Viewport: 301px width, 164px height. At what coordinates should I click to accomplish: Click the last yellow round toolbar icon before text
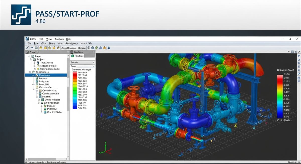[58, 48]
